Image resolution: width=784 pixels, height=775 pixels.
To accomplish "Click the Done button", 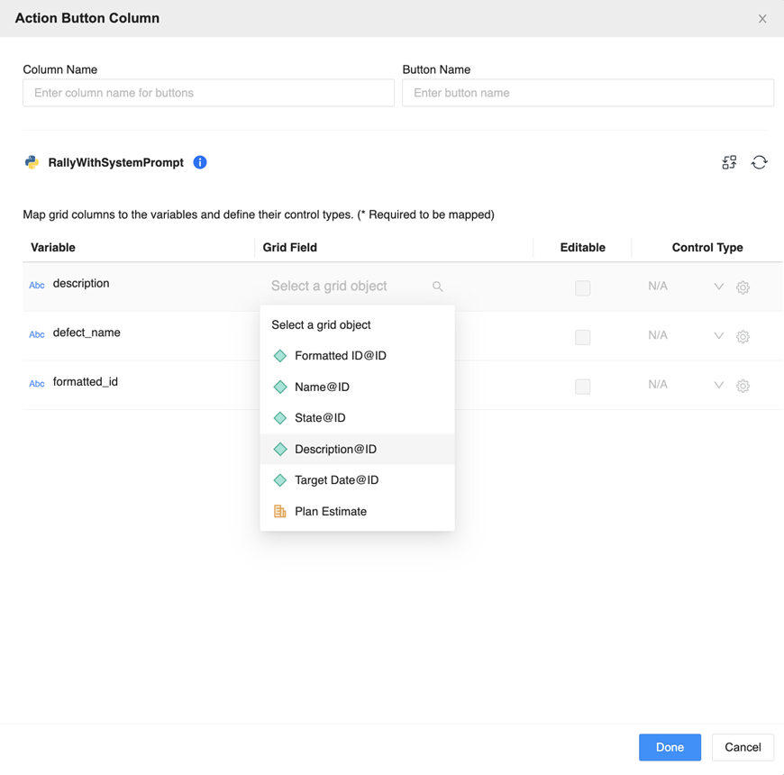I will tap(670, 747).
